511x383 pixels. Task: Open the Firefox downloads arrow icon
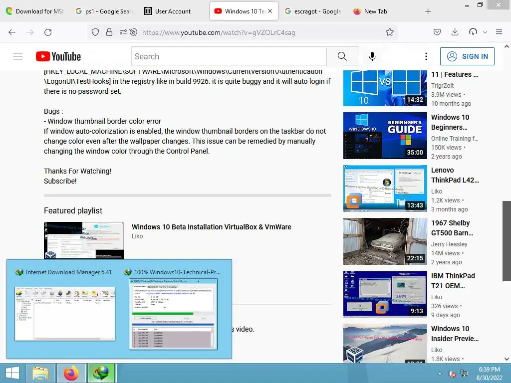[455, 32]
